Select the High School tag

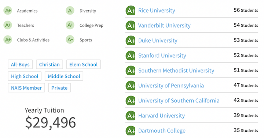point(25,76)
